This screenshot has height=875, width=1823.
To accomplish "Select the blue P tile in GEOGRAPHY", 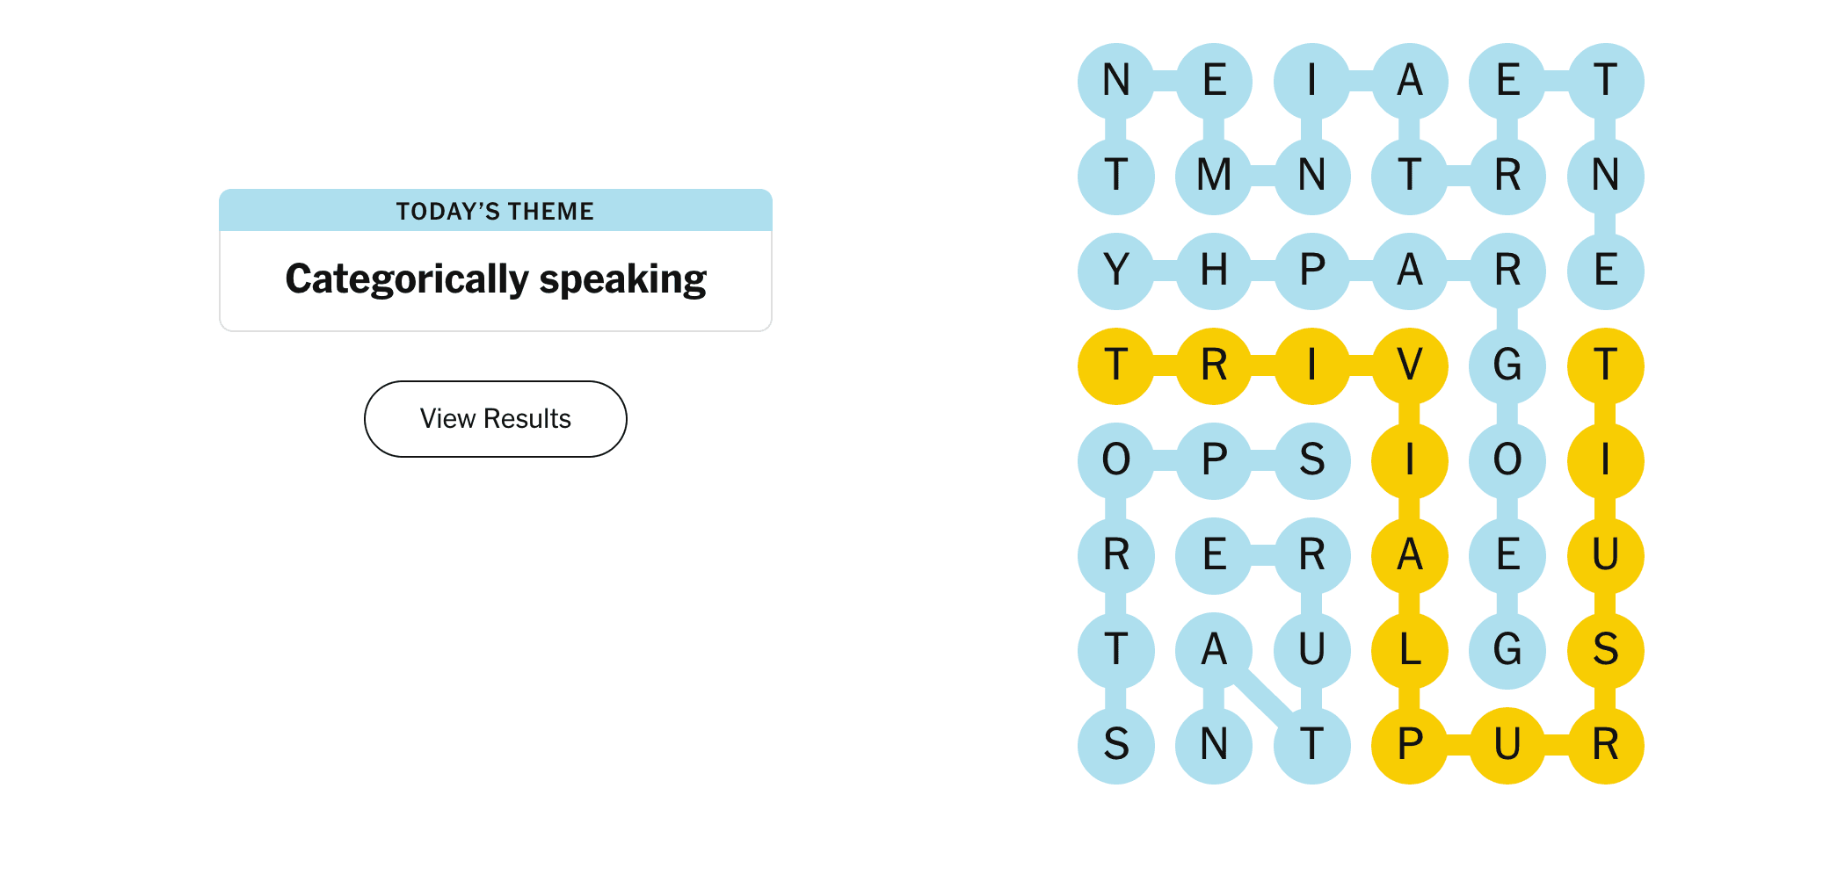I will pyautogui.click(x=1311, y=271).
